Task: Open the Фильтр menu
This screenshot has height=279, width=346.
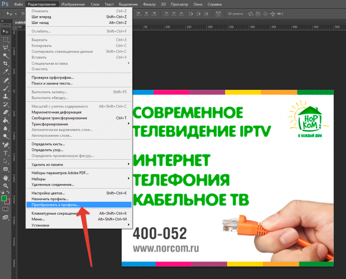Action: 149,4
